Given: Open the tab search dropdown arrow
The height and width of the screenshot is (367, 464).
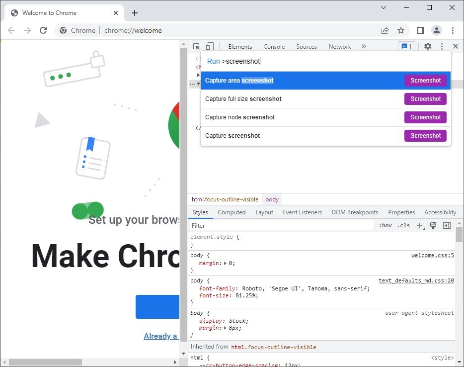Looking at the screenshot, I should coord(384,7).
